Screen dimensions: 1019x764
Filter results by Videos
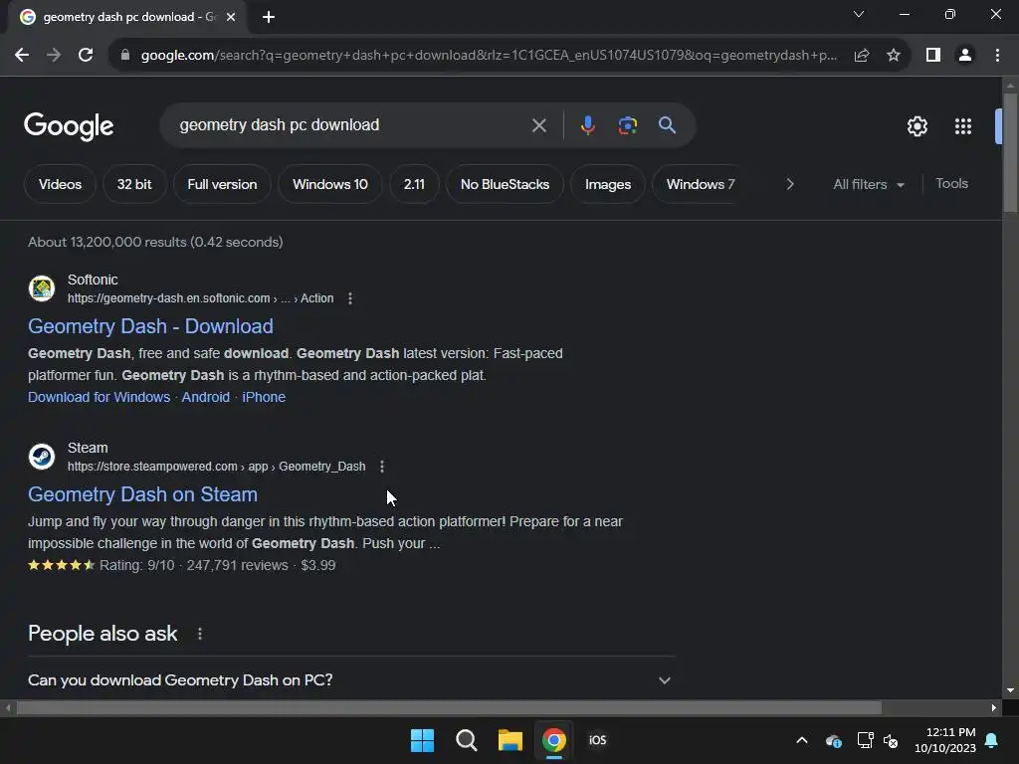coord(60,184)
